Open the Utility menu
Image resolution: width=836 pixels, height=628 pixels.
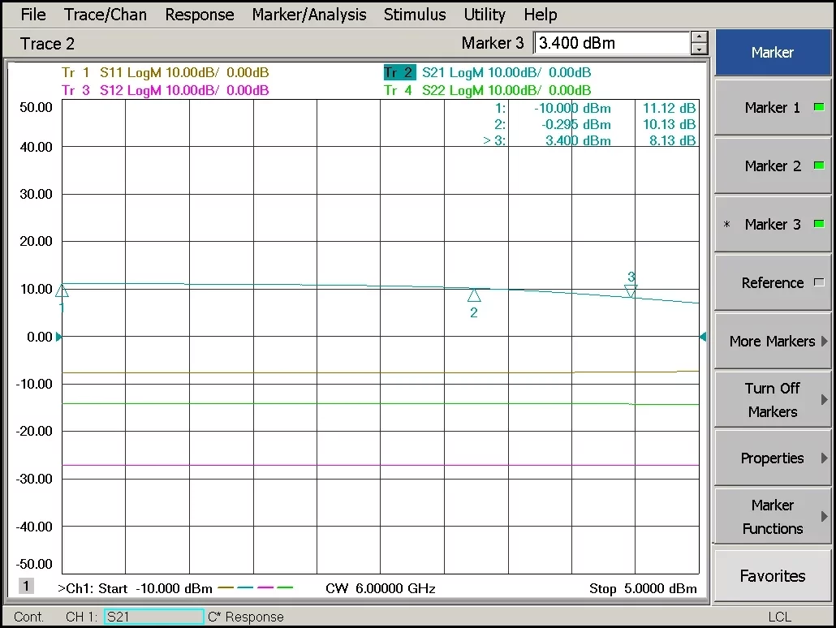coord(484,15)
